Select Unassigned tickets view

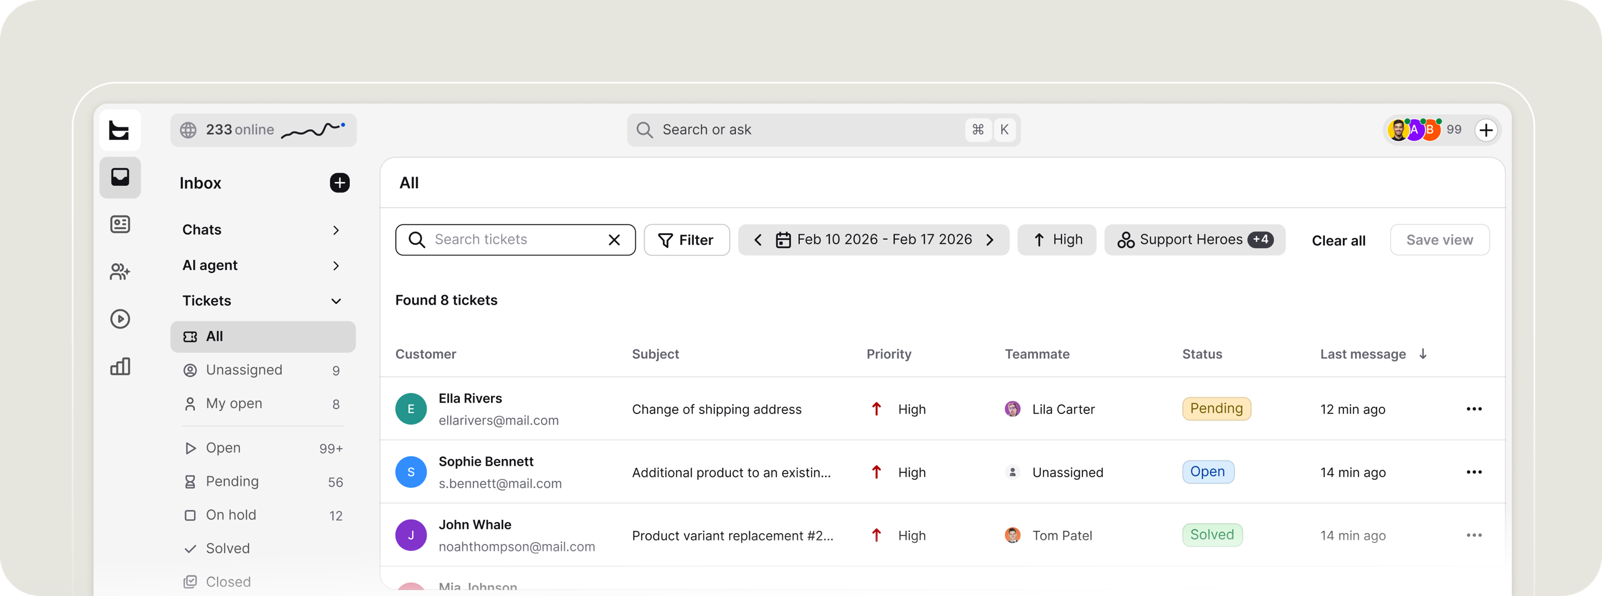coord(263,370)
